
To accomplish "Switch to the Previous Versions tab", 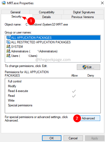I will point(83,17).
